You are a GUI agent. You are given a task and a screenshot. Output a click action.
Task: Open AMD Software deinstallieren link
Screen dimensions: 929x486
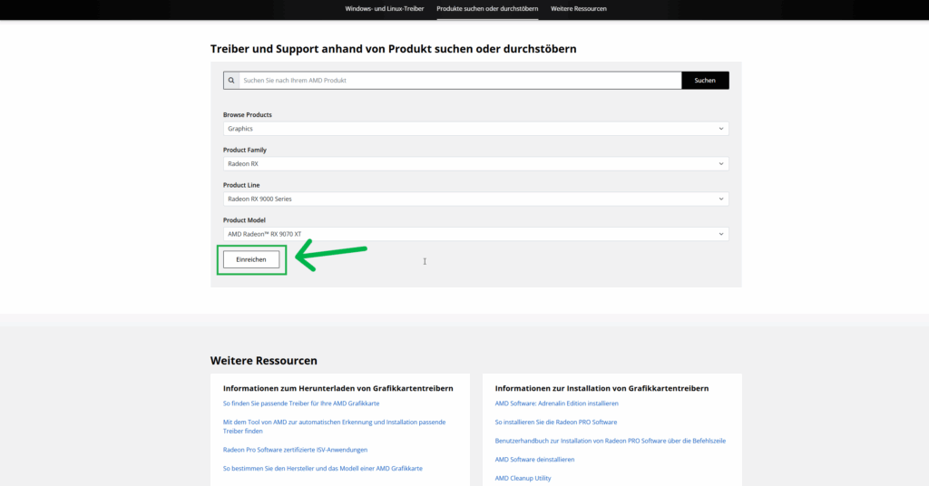(534, 460)
